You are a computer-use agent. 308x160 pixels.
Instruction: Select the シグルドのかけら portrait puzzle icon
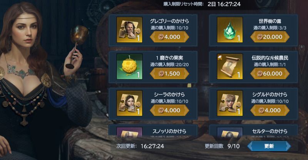[230, 103]
